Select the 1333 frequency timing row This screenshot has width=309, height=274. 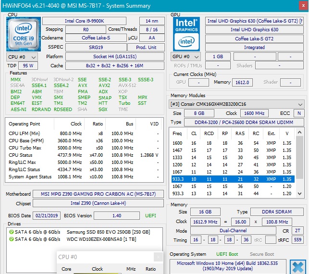pyautogui.click(x=233, y=158)
